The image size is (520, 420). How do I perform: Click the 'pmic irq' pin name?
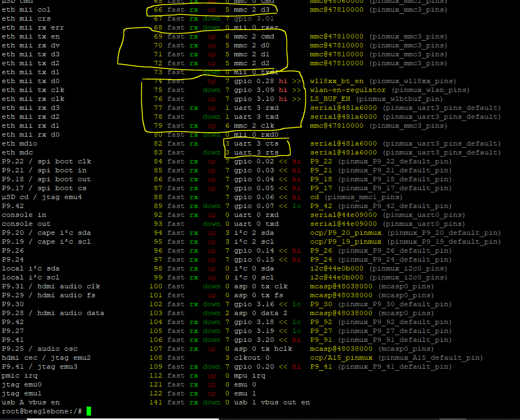pos(20,375)
